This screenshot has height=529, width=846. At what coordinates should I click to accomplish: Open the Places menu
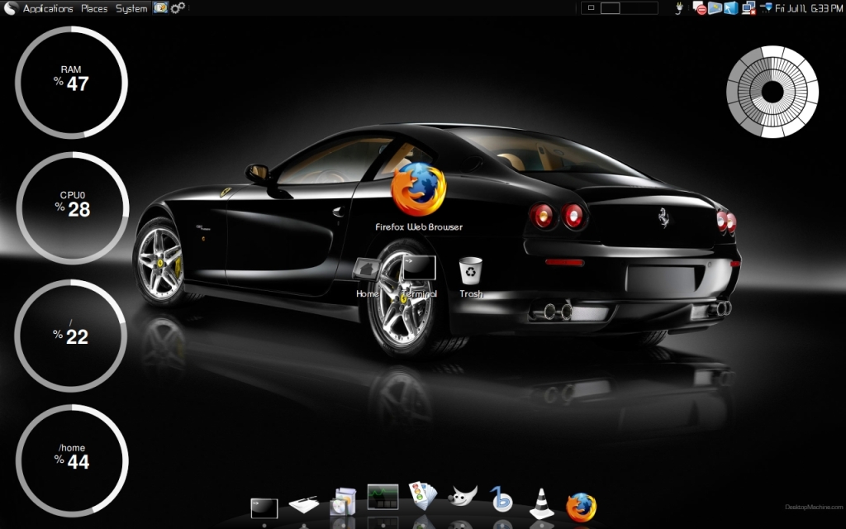click(94, 8)
